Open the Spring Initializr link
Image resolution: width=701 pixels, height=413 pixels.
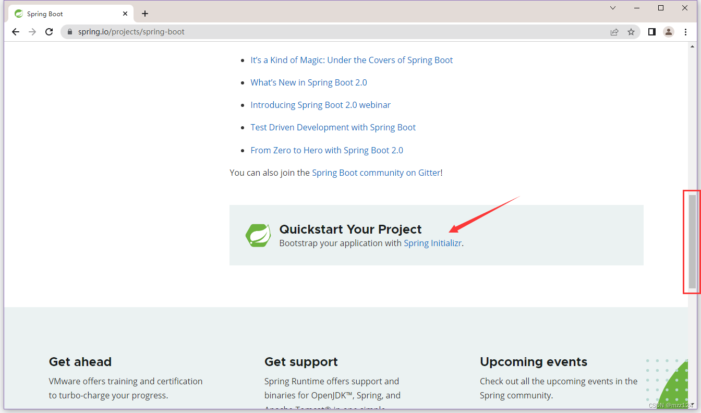(x=432, y=243)
